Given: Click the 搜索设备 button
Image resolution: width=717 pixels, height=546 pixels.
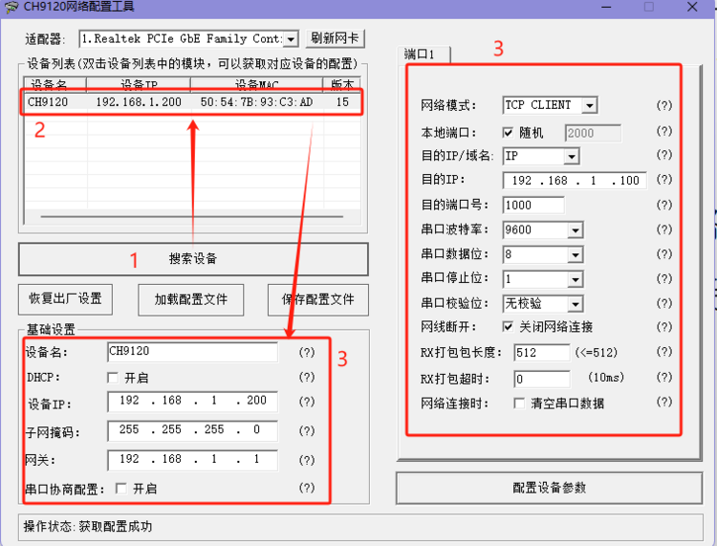Looking at the screenshot, I should click(193, 259).
